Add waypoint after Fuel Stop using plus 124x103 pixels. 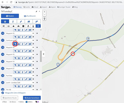click(33, 79)
